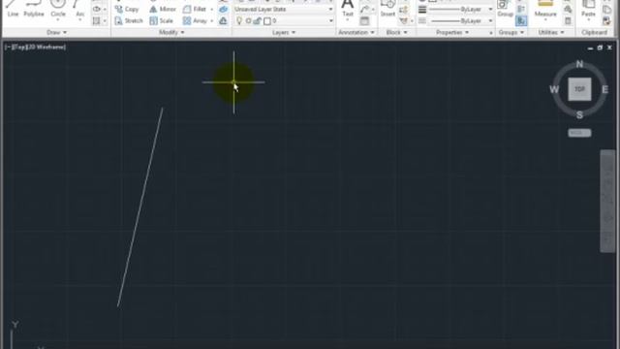Activate the Stretch tool
Image resolution: width=620 pixels, height=349 pixels.
tap(129, 20)
